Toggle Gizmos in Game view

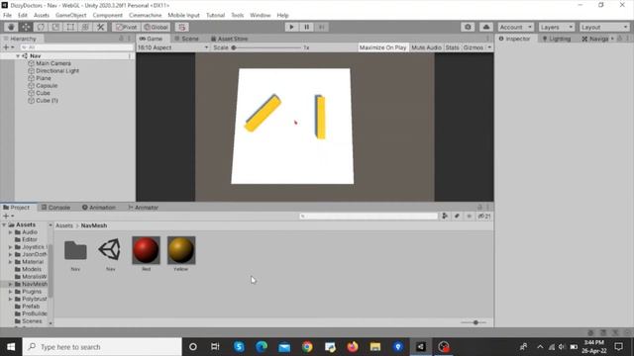(474, 47)
